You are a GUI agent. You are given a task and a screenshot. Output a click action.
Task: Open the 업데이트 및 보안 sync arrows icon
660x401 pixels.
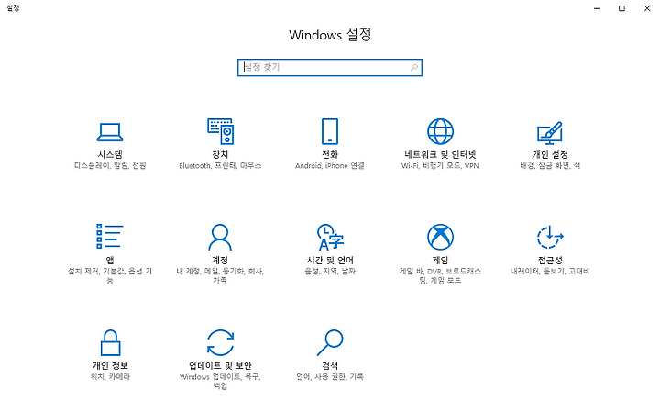click(x=220, y=342)
